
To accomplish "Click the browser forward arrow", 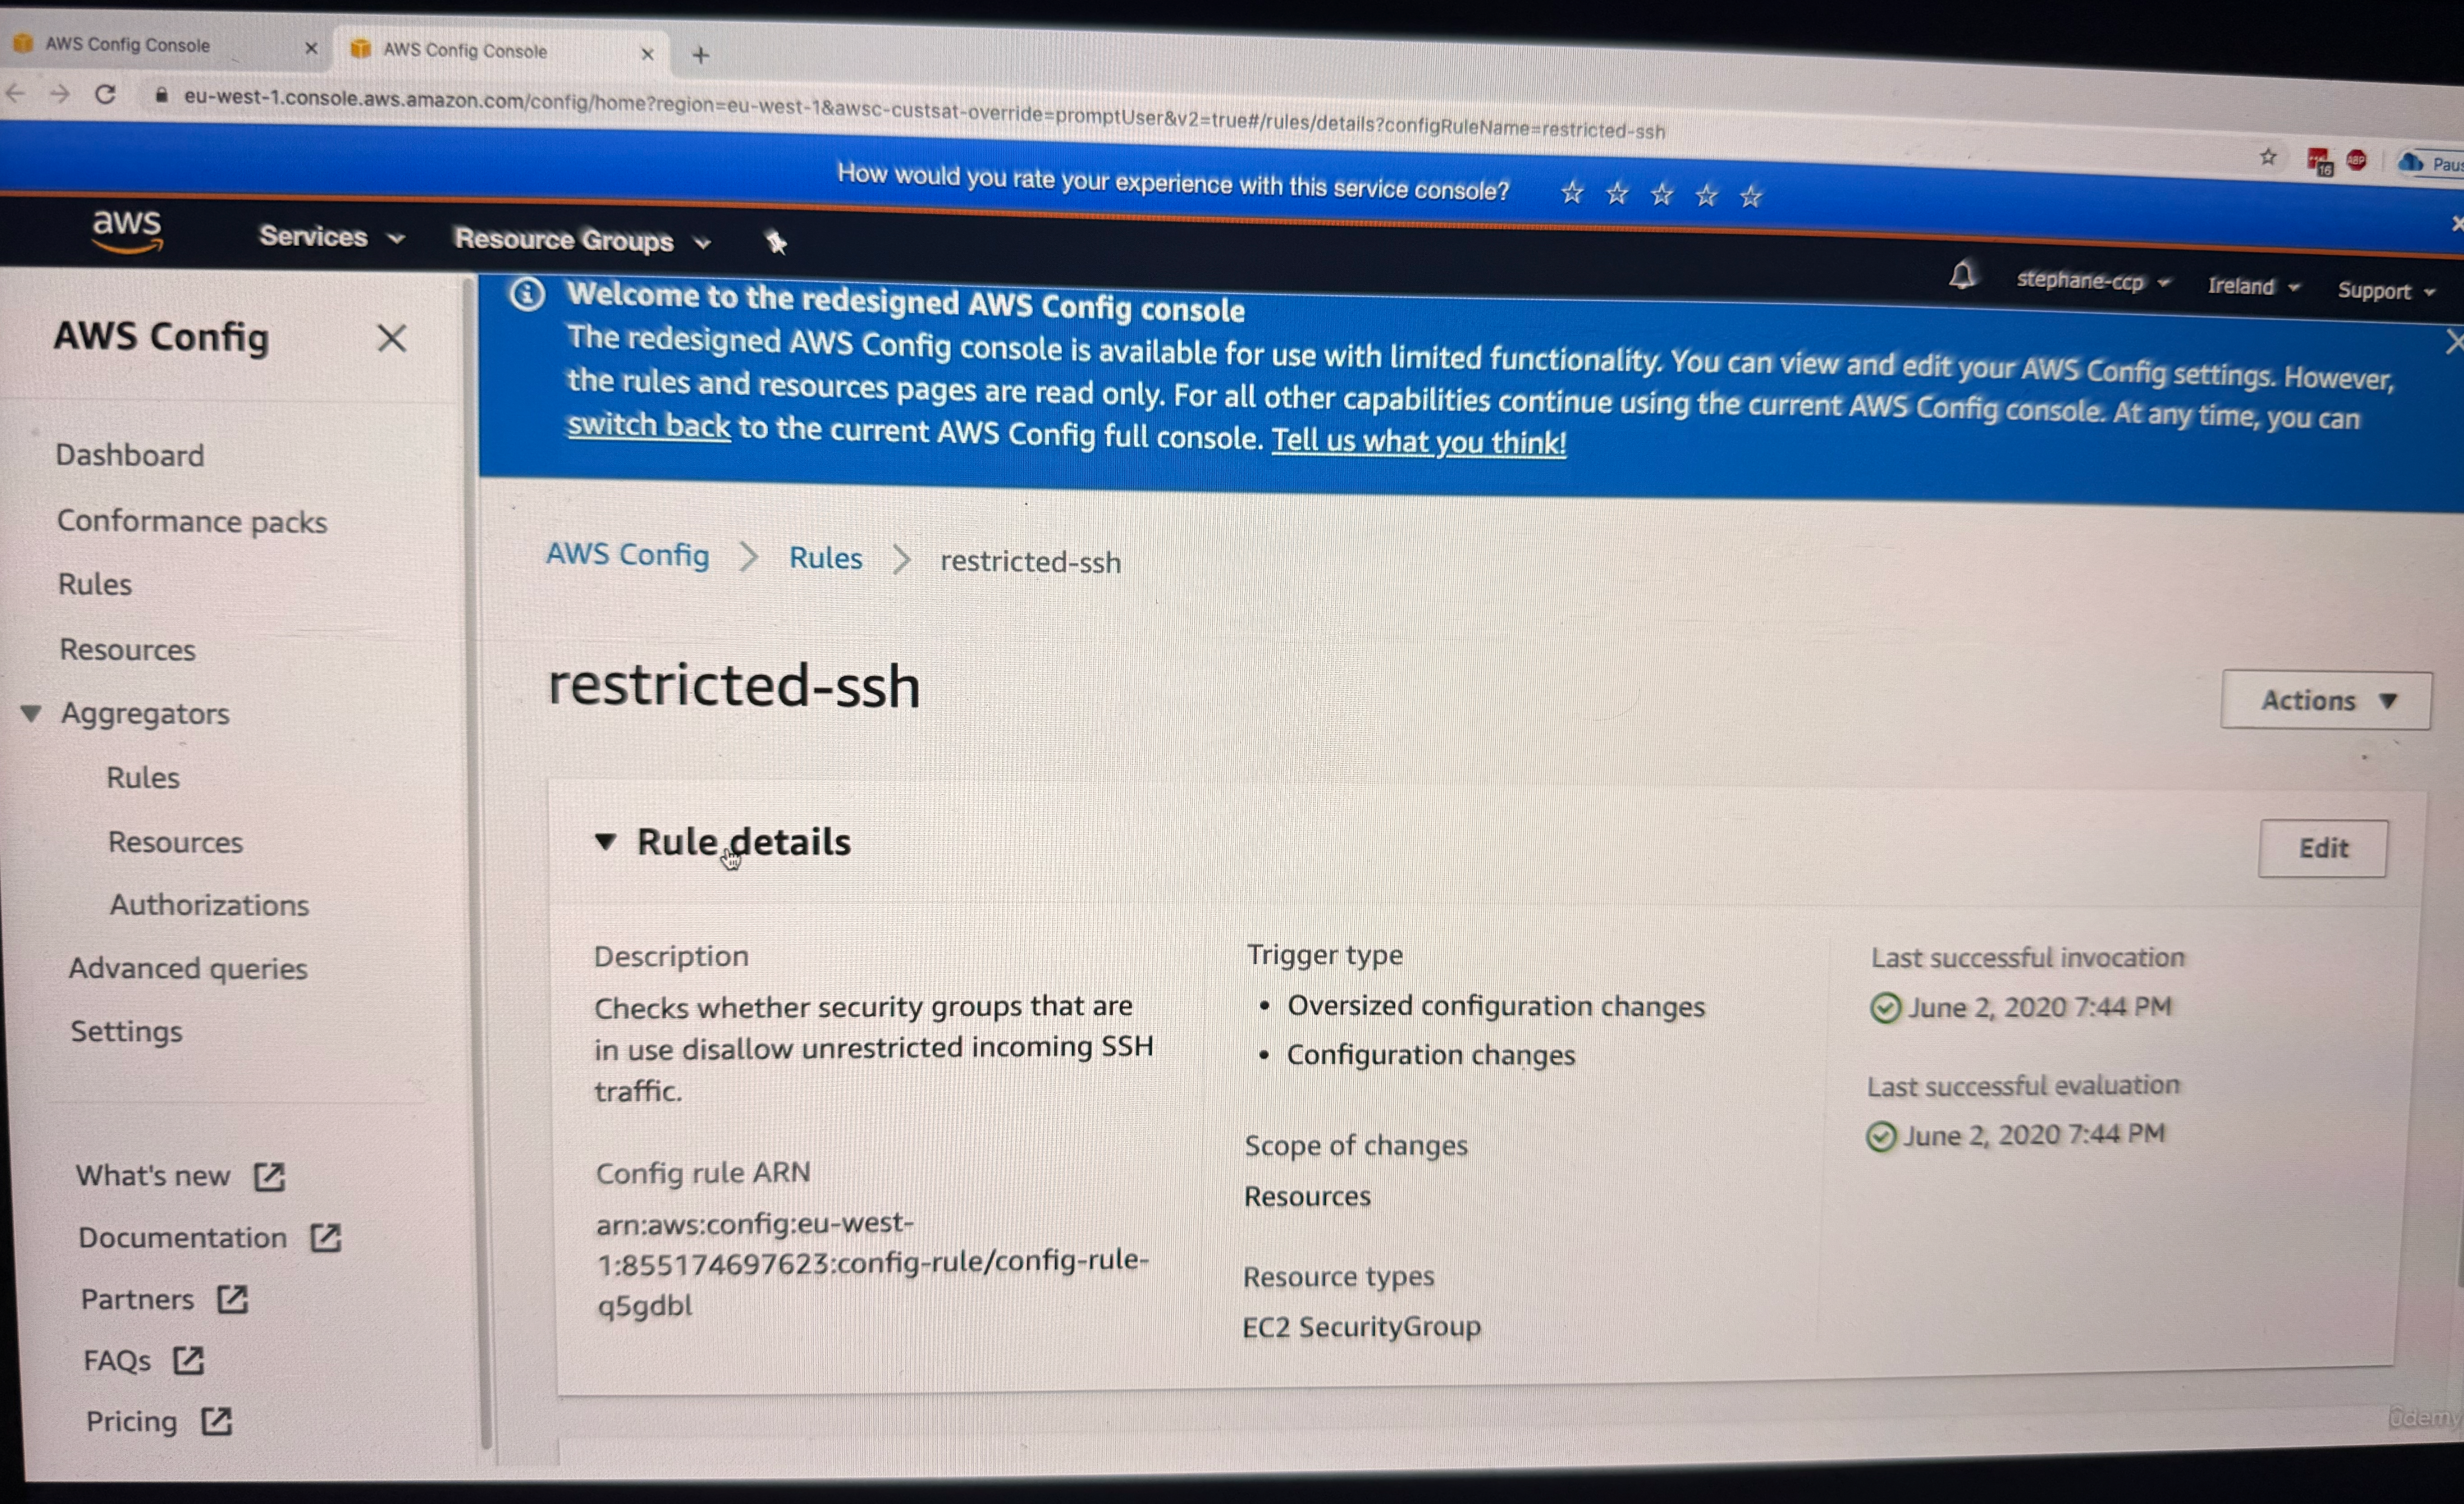I will click(x=60, y=94).
